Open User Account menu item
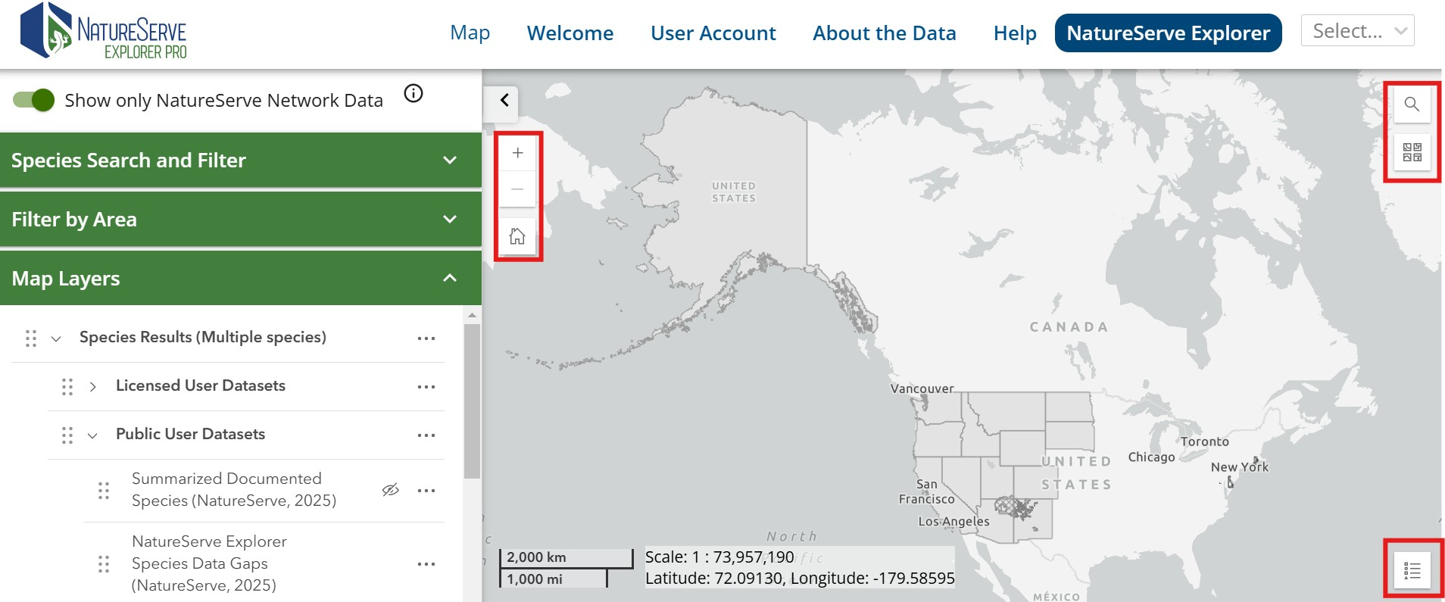This screenshot has width=1445, height=602. click(x=713, y=33)
